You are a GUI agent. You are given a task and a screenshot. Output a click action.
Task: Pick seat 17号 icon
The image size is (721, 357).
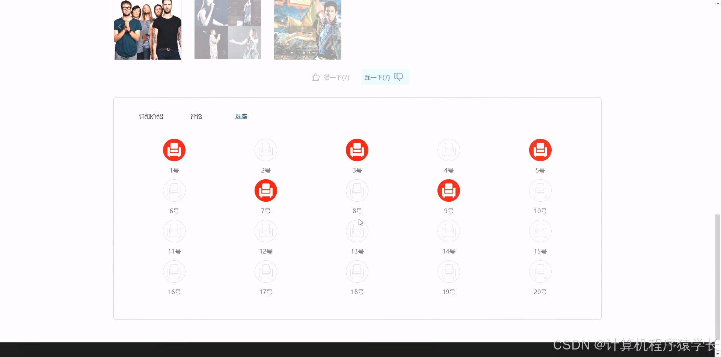266,271
